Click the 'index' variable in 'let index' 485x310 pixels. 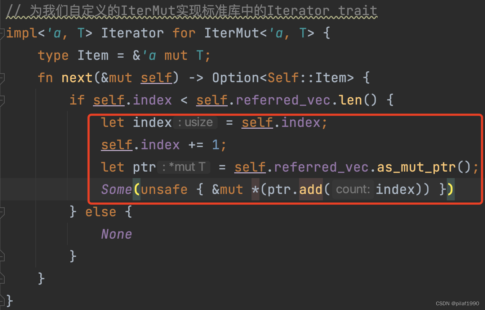click(152, 123)
